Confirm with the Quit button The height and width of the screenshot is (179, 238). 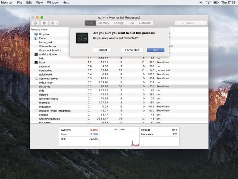[155, 50]
